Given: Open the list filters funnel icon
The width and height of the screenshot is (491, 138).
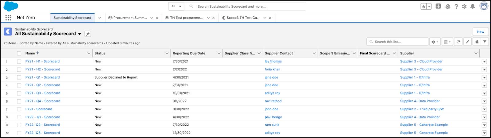Looking at the screenshot, I should (x=485, y=42).
